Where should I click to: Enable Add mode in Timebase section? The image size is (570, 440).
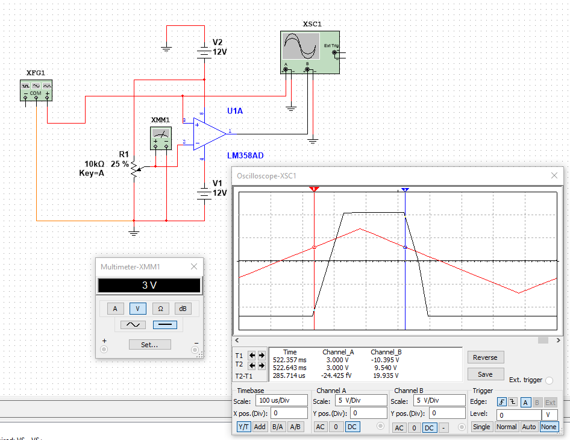[x=260, y=427]
